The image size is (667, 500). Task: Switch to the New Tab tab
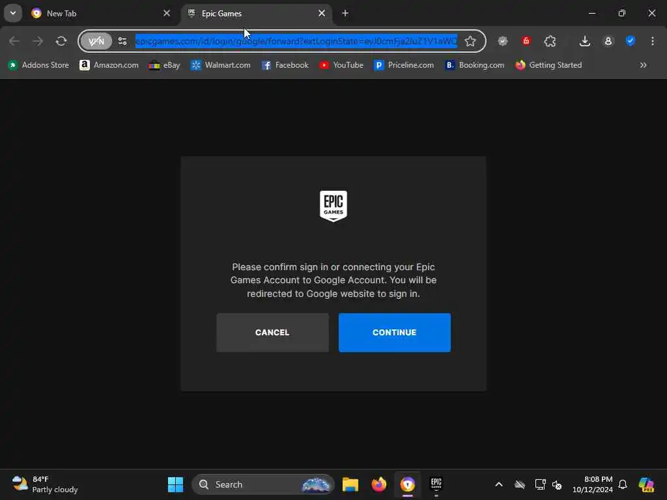point(100,14)
